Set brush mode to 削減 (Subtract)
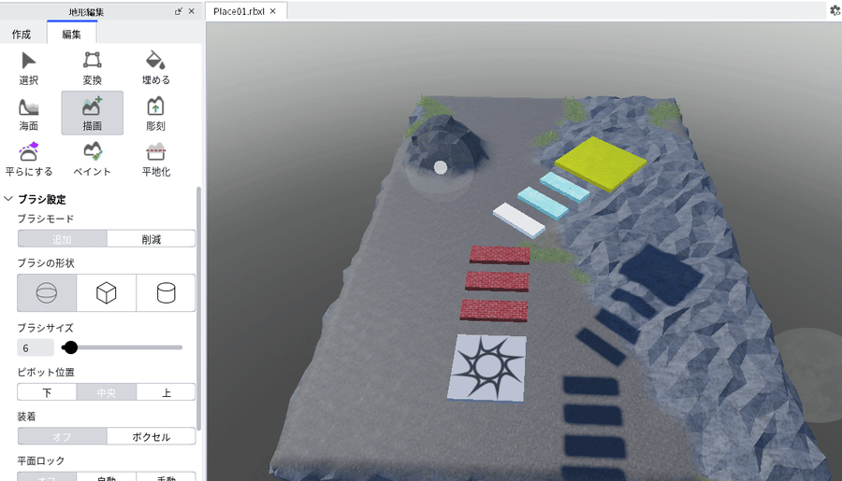This screenshot has height=481, width=842. point(152,239)
